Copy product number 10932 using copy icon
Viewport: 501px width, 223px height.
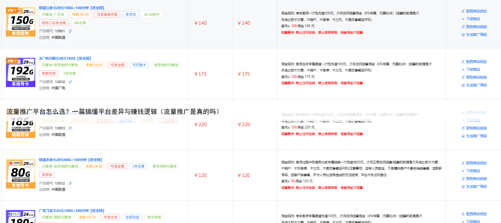click(70, 183)
